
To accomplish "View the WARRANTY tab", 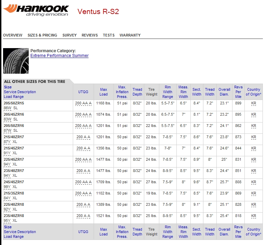I will (130, 35).
